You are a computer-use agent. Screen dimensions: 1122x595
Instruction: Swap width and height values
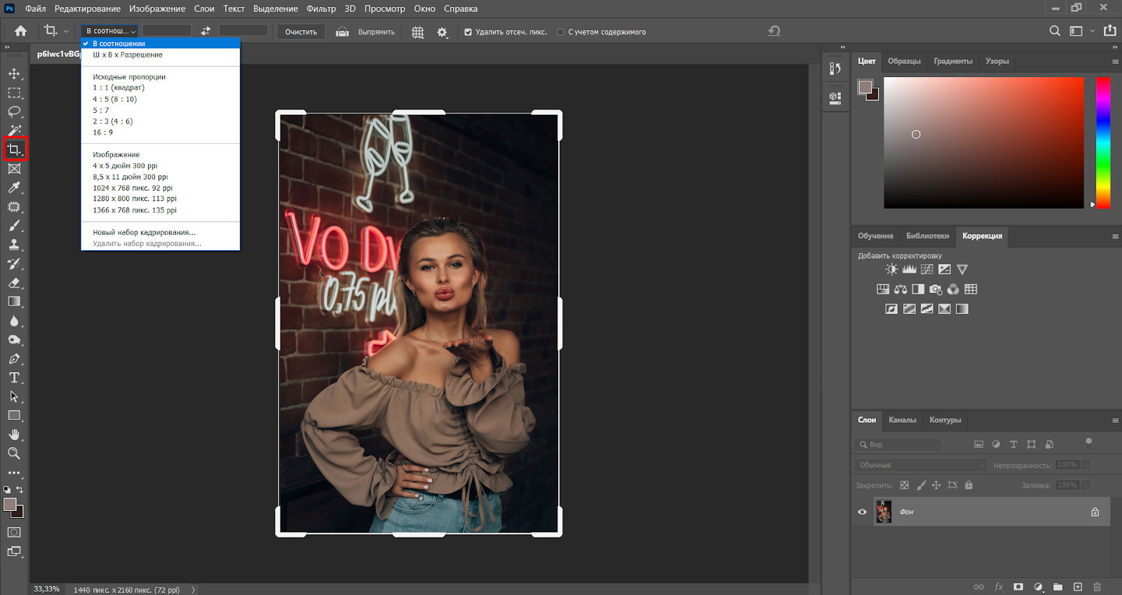(205, 31)
